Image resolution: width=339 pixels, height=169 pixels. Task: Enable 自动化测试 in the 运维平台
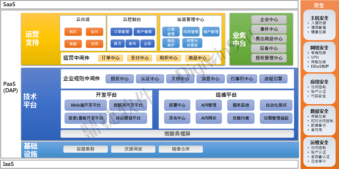pos(276,105)
